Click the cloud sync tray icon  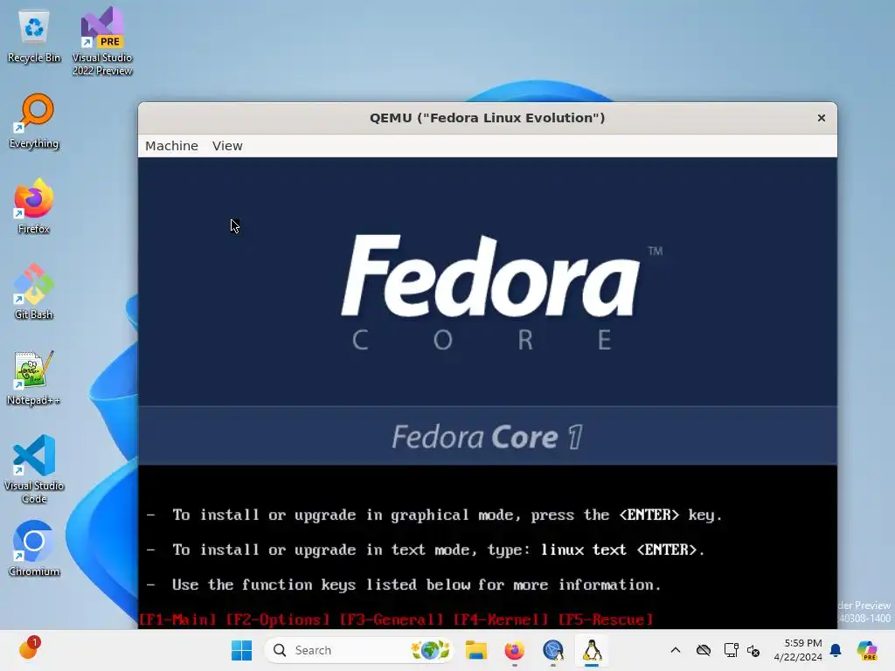tap(704, 650)
